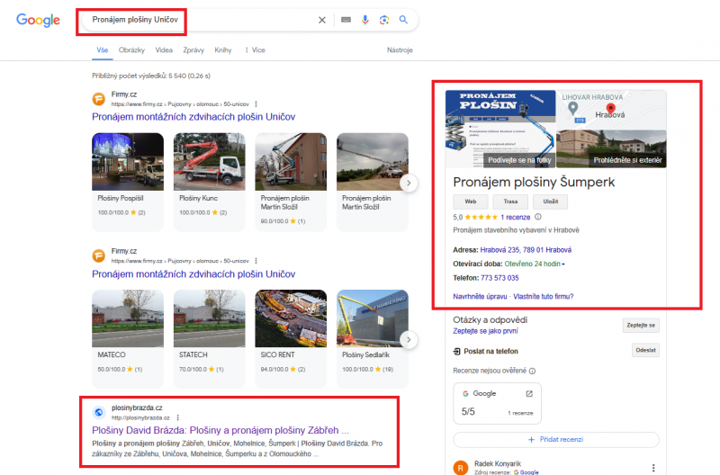Open the SICO RENT thumbnail card
The height and width of the screenshot is (475, 720).
[x=291, y=338]
